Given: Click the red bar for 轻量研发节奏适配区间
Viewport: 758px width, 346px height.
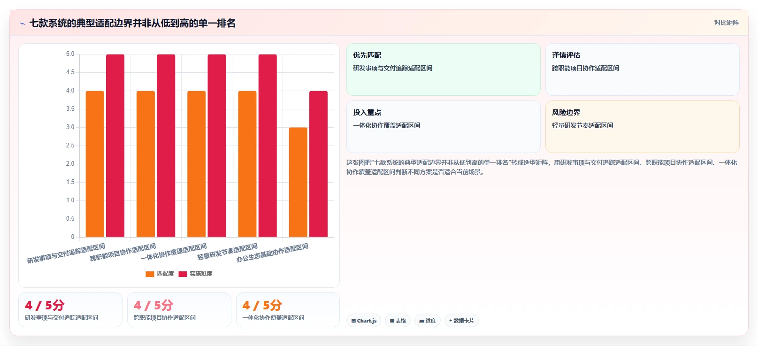Looking at the screenshot, I should click(268, 146).
